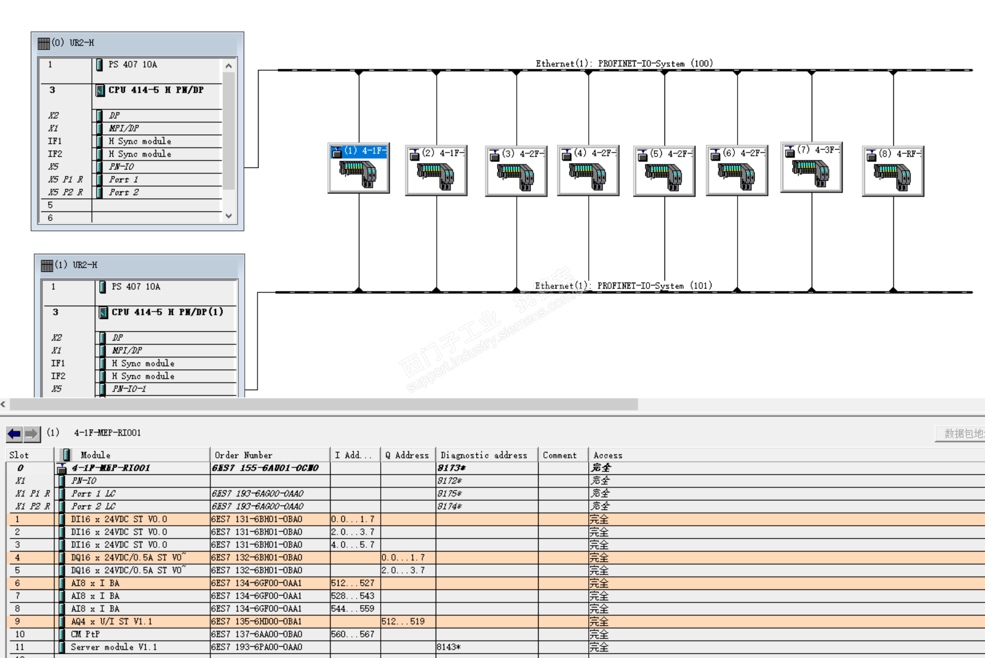Viewport: 985px width, 658px height.
Task: Select the PS 407 10A row in rack (0)
Action: (130, 65)
